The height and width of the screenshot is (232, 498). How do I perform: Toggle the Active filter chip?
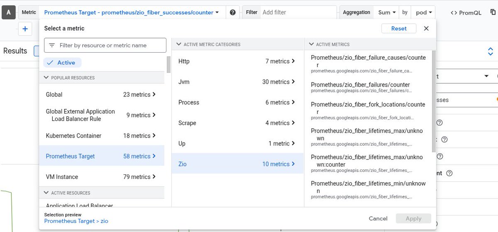pyautogui.click(x=62, y=63)
